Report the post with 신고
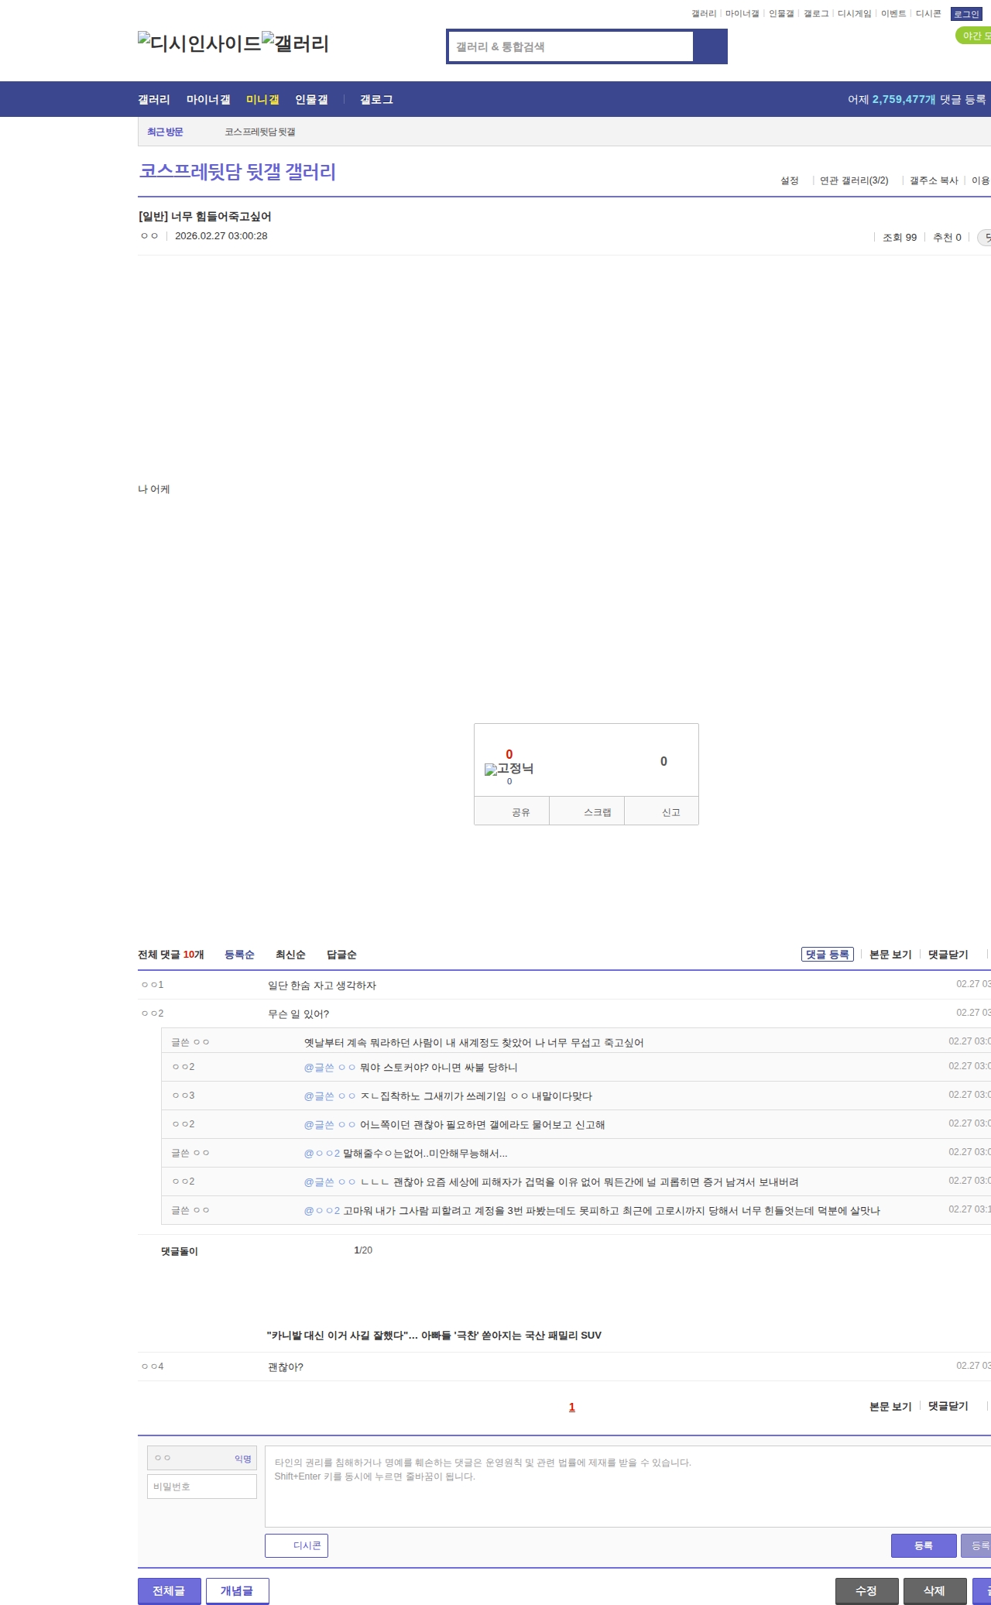The height and width of the screenshot is (1605, 991). 670,812
